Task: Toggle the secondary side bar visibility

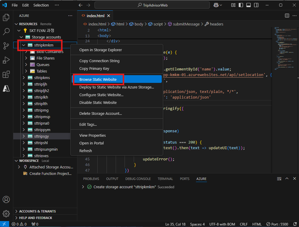Action: 256,5
